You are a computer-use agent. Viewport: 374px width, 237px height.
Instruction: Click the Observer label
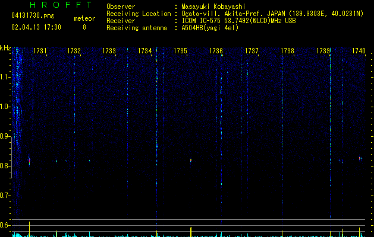click(x=121, y=7)
